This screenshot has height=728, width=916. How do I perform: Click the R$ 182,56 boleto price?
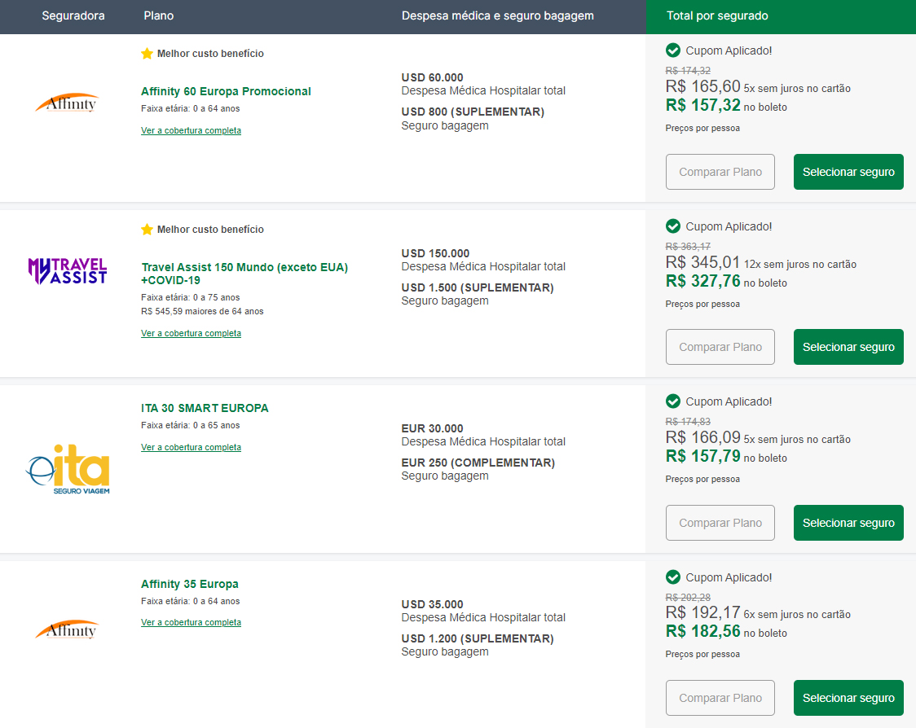tap(702, 631)
